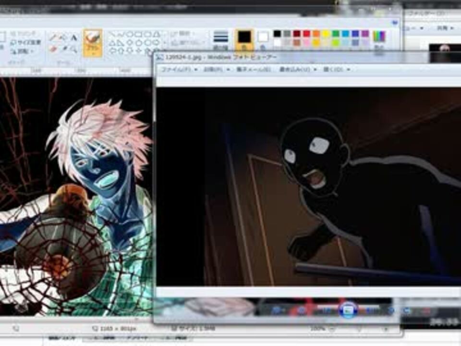Viewport: 461px width, 346px height.
Task: Click E-mail in Photo Viewer toolbar
Action: (253, 70)
